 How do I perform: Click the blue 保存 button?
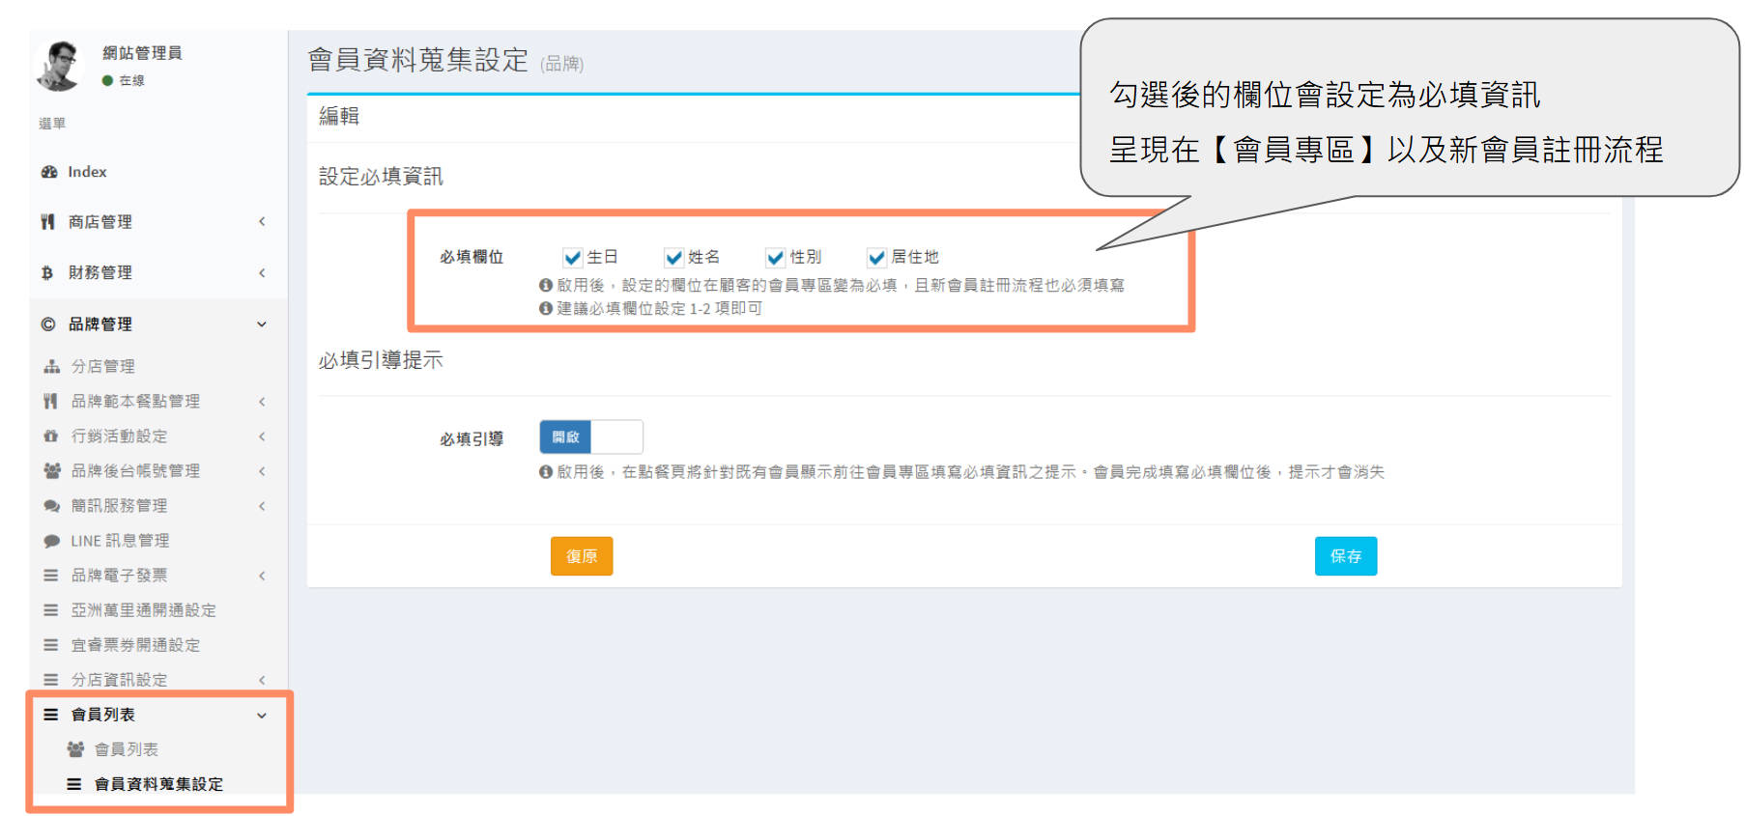[1345, 556]
